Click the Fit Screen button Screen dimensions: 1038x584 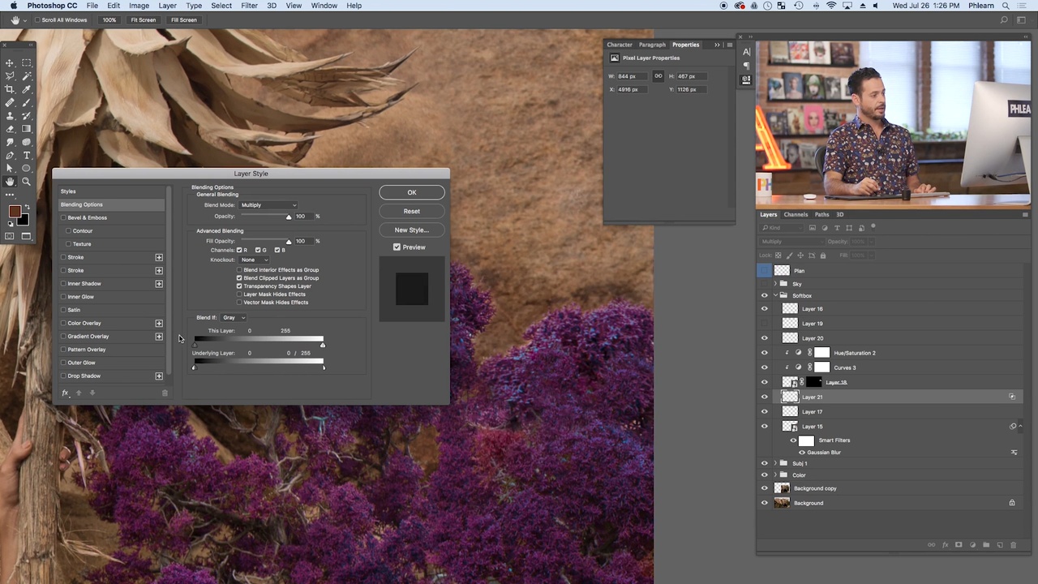click(143, 19)
